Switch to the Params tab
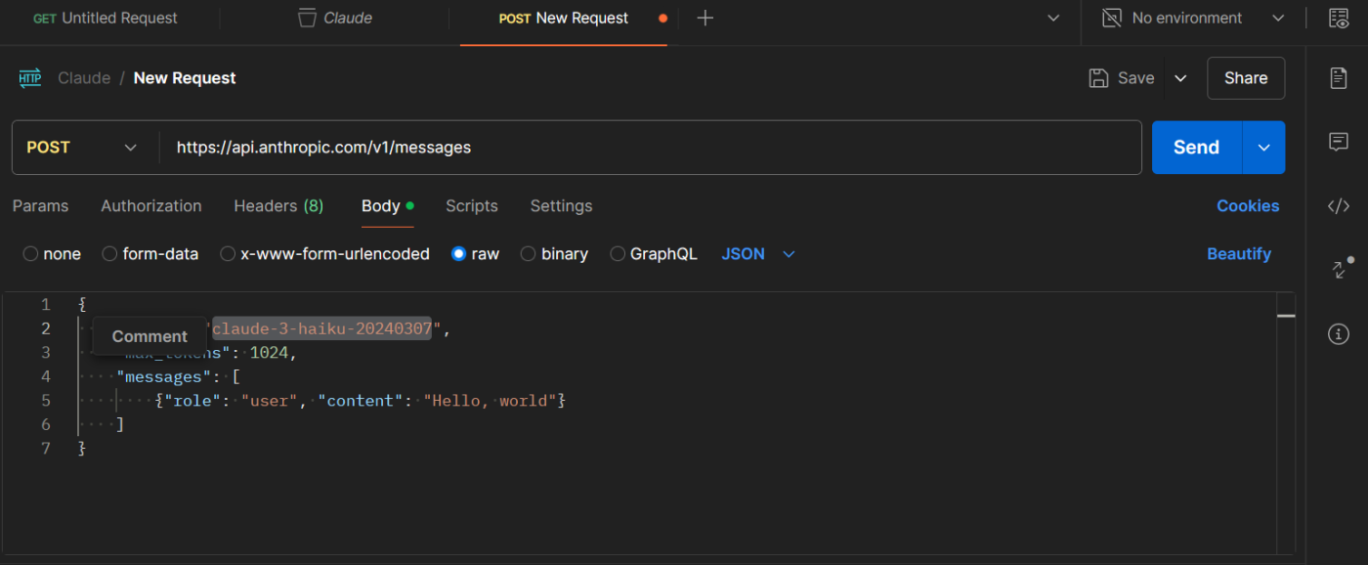The image size is (1368, 565). coord(40,206)
